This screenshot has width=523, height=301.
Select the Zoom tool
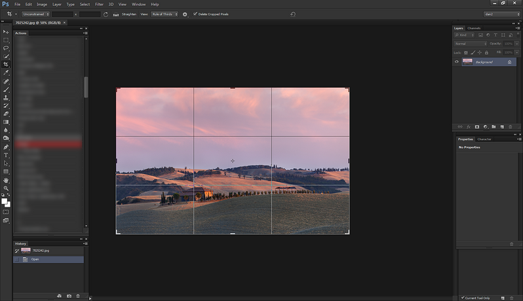[x=6, y=188]
